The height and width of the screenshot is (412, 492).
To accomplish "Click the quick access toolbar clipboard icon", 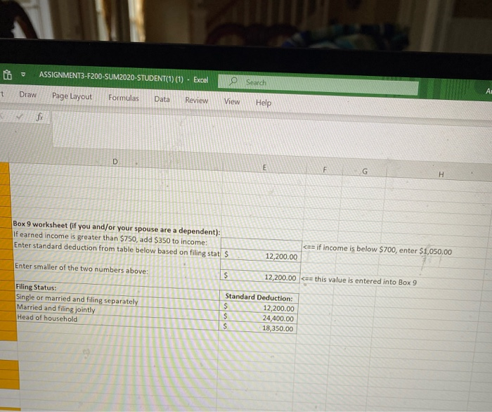I will 7,75.
